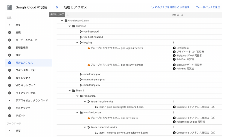Click the logging role count 6
Image resolution: width=228 pixels, height=140 pixels.
pyautogui.click(x=173, y=43)
